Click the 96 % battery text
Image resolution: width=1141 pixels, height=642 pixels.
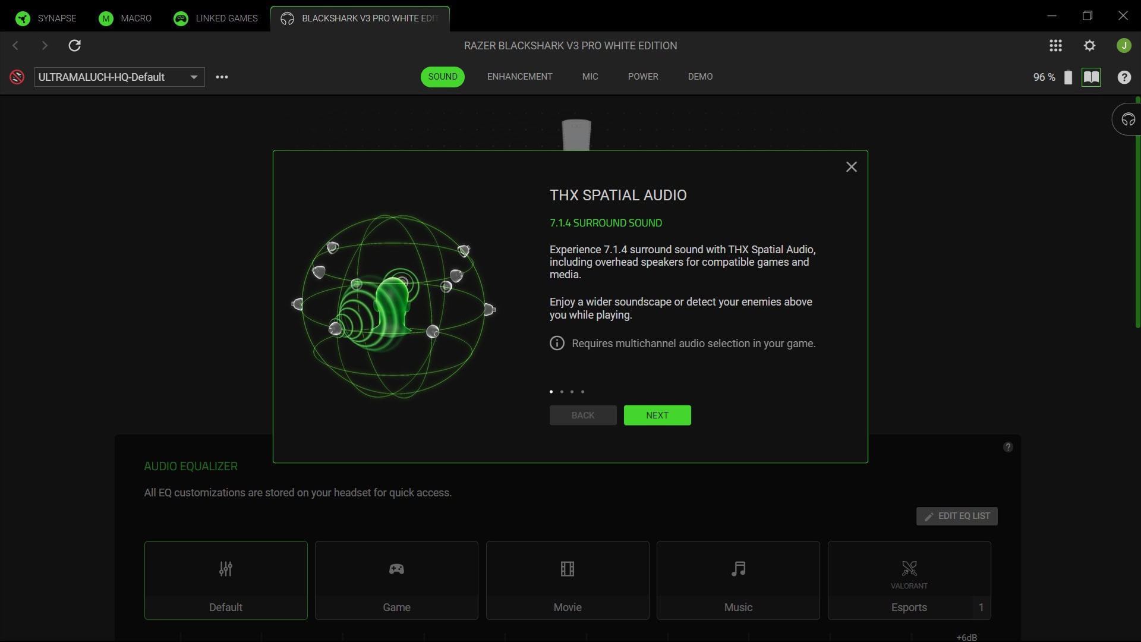coord(1044,77)
